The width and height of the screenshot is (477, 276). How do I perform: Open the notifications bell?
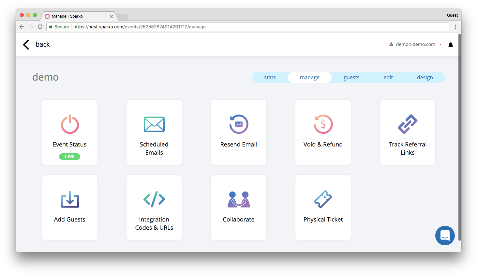tap(451, 45)
